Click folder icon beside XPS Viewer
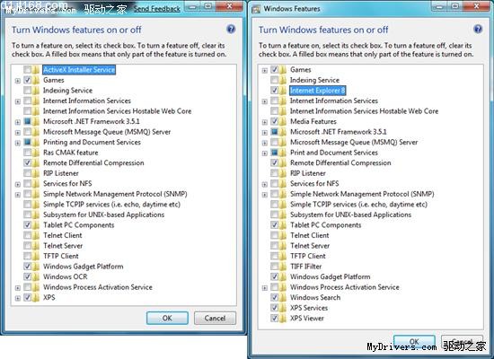This screenshot has height=359, width=494. click(283, 318)
